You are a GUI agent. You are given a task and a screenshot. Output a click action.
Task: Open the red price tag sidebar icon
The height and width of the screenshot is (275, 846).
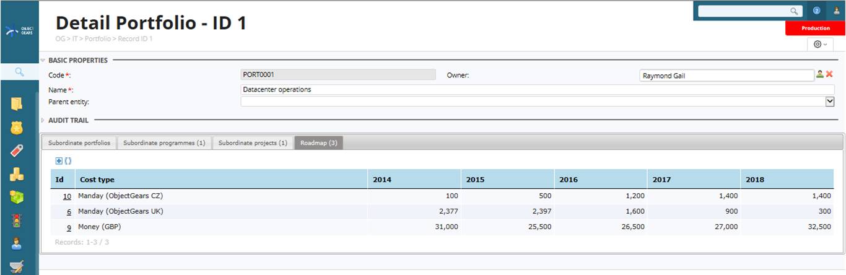17,151
